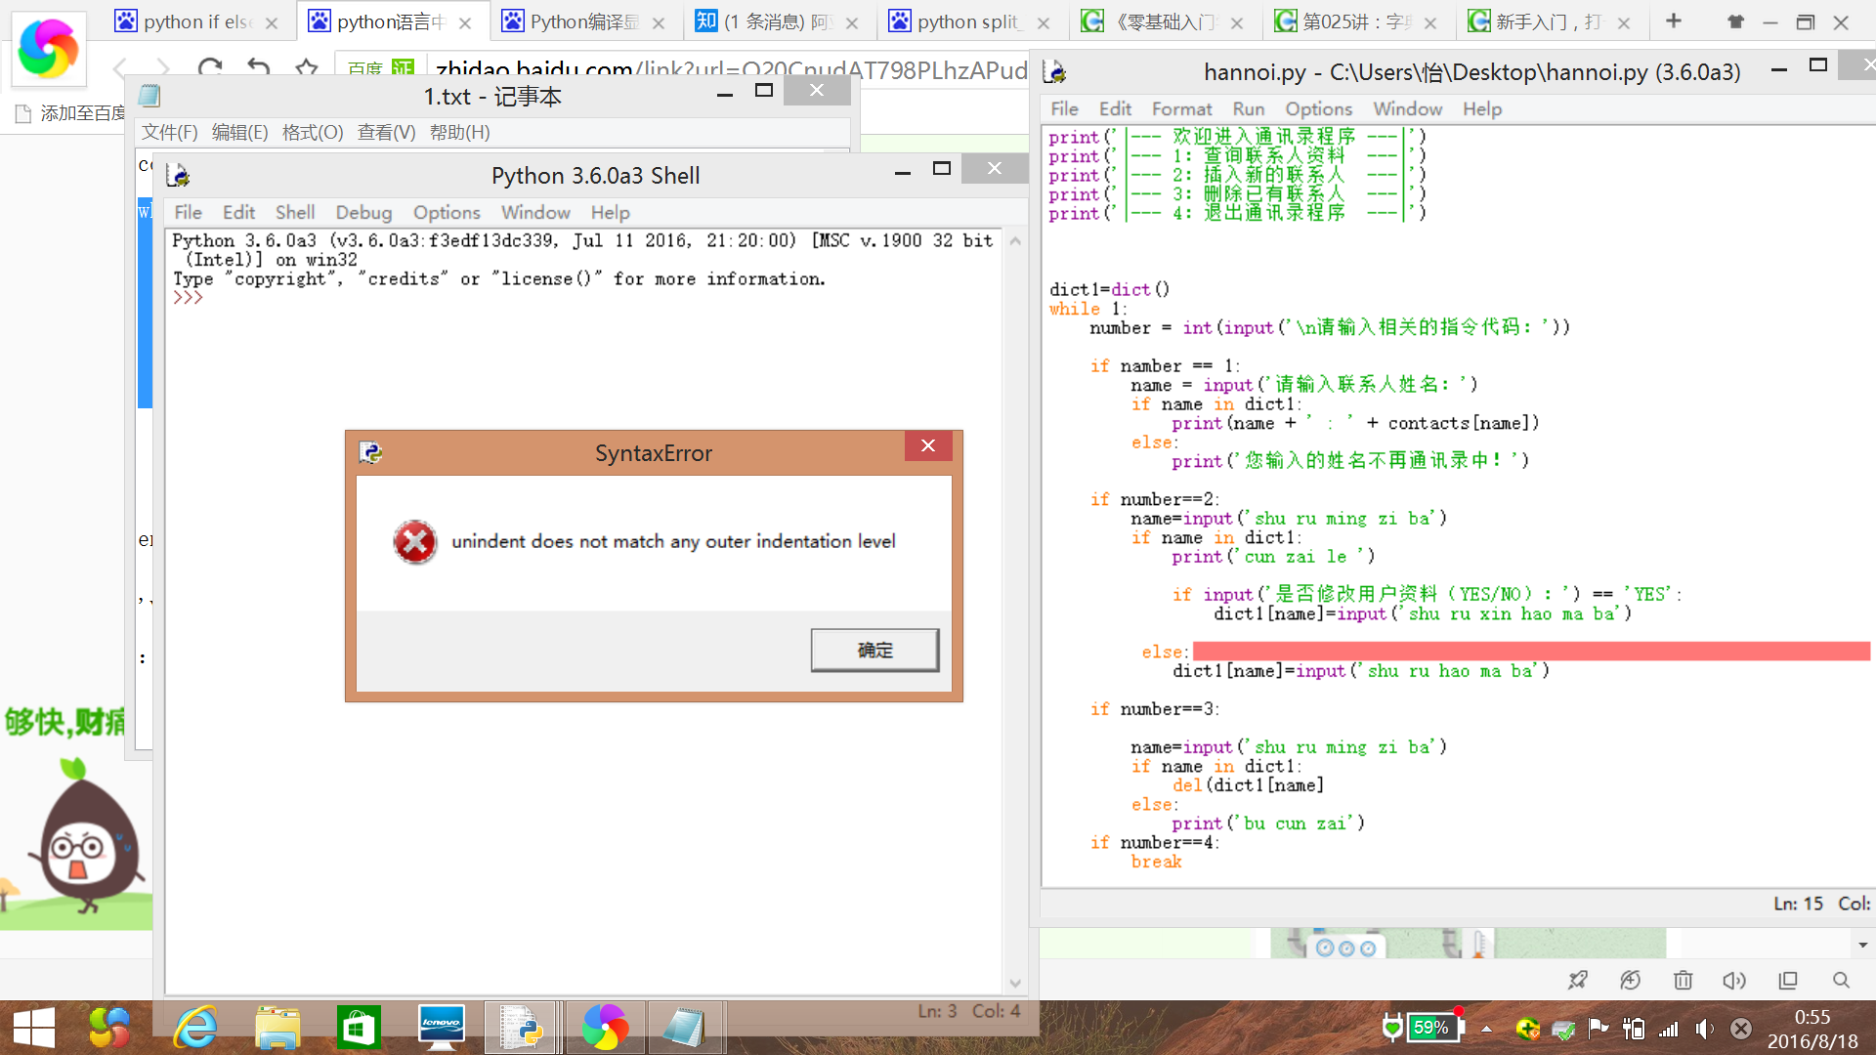This screenshot has height=1055, width=1876.
Task: Show hidden tray icons arrow
Action: pos(1486,1029)
